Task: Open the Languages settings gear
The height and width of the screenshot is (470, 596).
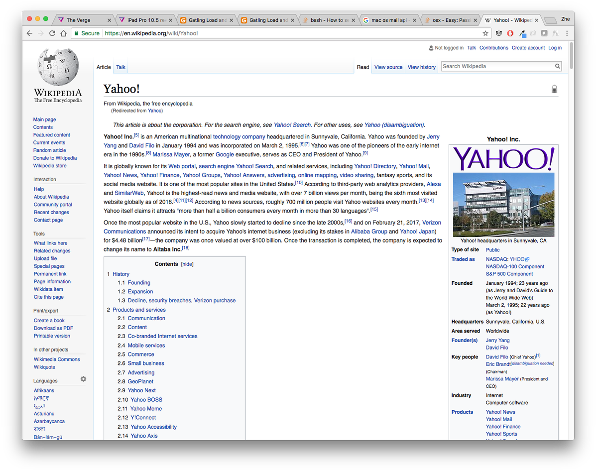Action: click(83, 379)
